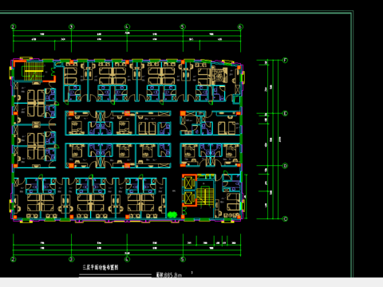Select the orange elevator core wall outline
383x287 pixels.
(189, 191)
